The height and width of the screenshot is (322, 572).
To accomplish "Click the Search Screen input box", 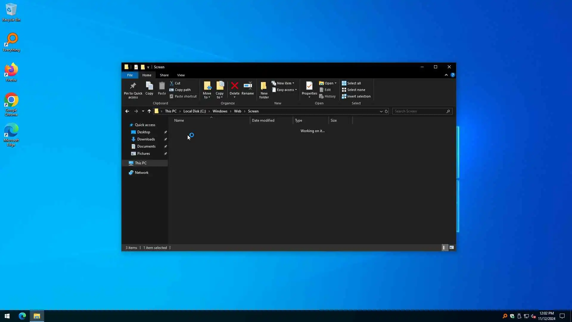I will [419, 111].
